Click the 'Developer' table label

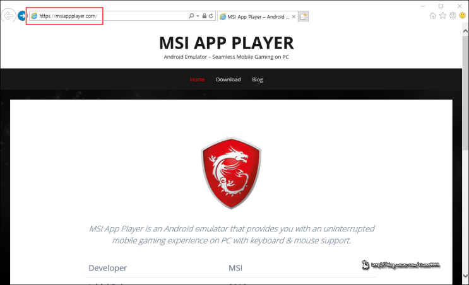click(108, 268)
